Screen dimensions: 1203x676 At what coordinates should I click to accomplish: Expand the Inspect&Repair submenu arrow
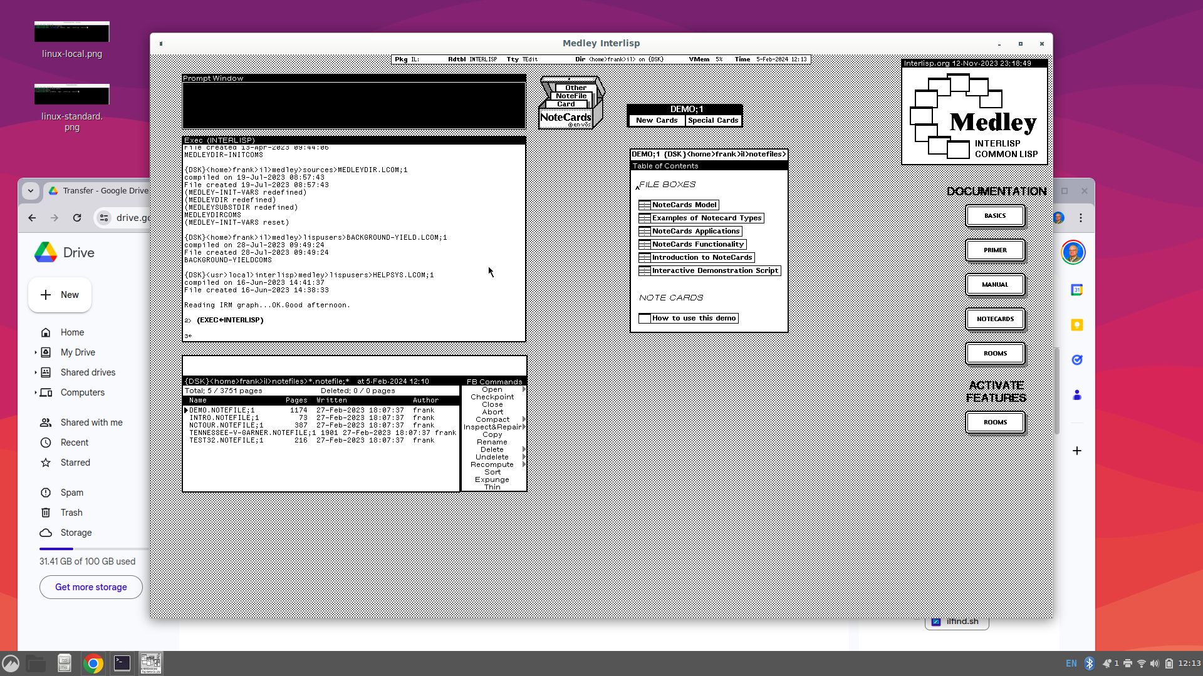point(524,427)
